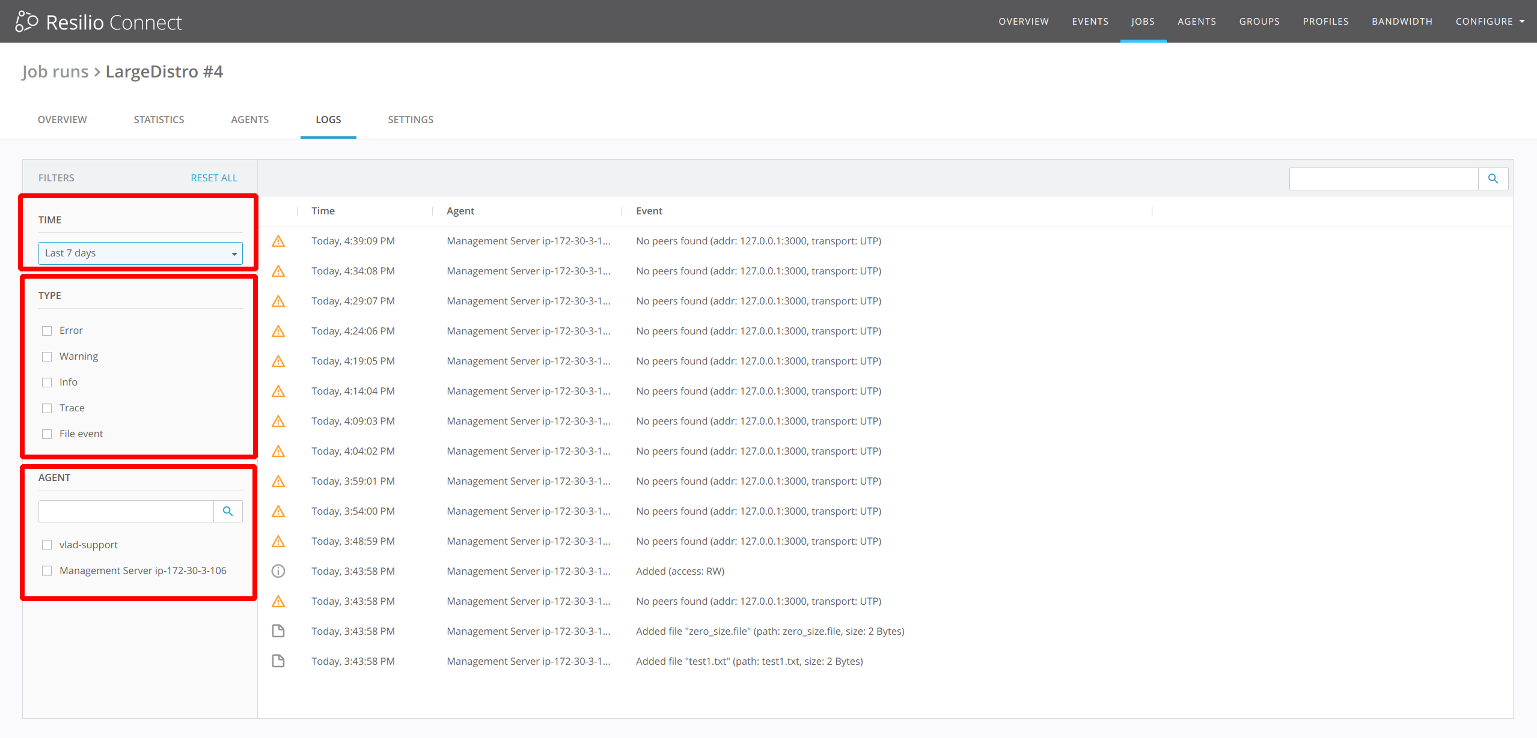Tick the vlad-support agent checkbox

coord(47,545)
